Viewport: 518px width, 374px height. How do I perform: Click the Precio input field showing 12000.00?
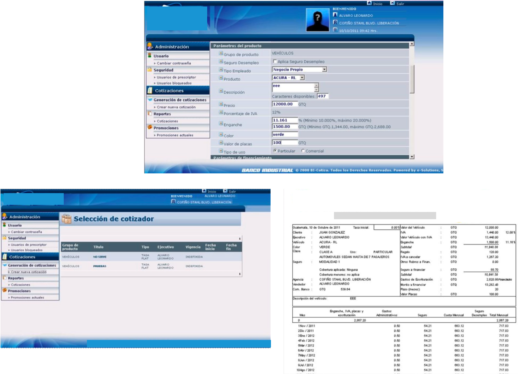pyautogui.click(x=284, y=104)
